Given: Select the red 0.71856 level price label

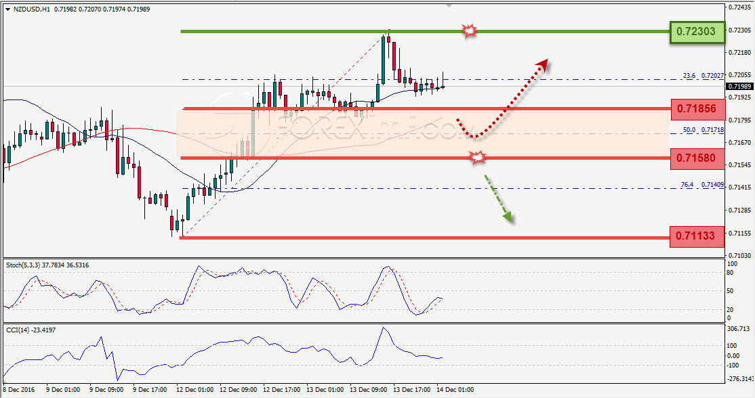Looking at the screenshot, I should click(x=697, y=108).
